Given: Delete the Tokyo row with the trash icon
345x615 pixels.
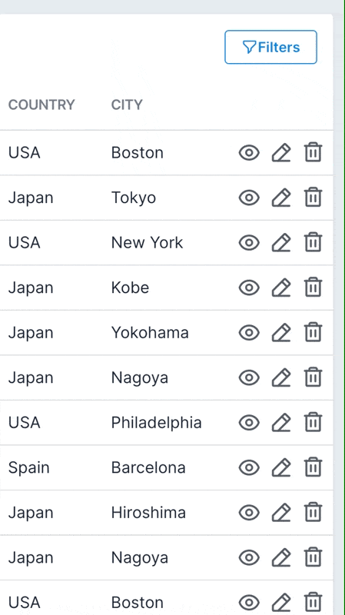Looking at the screenshot, I should click(313, 198).
